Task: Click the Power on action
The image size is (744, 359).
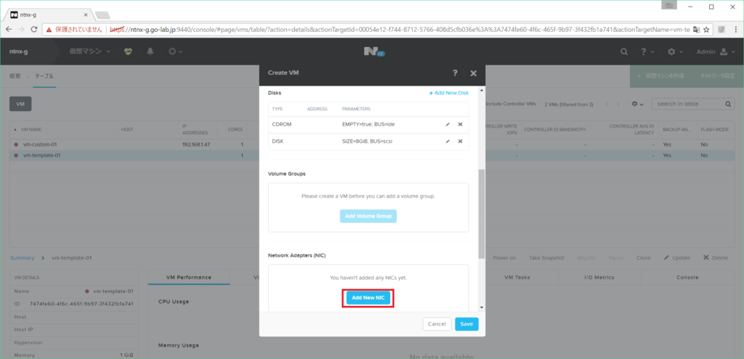Action: 504,257
